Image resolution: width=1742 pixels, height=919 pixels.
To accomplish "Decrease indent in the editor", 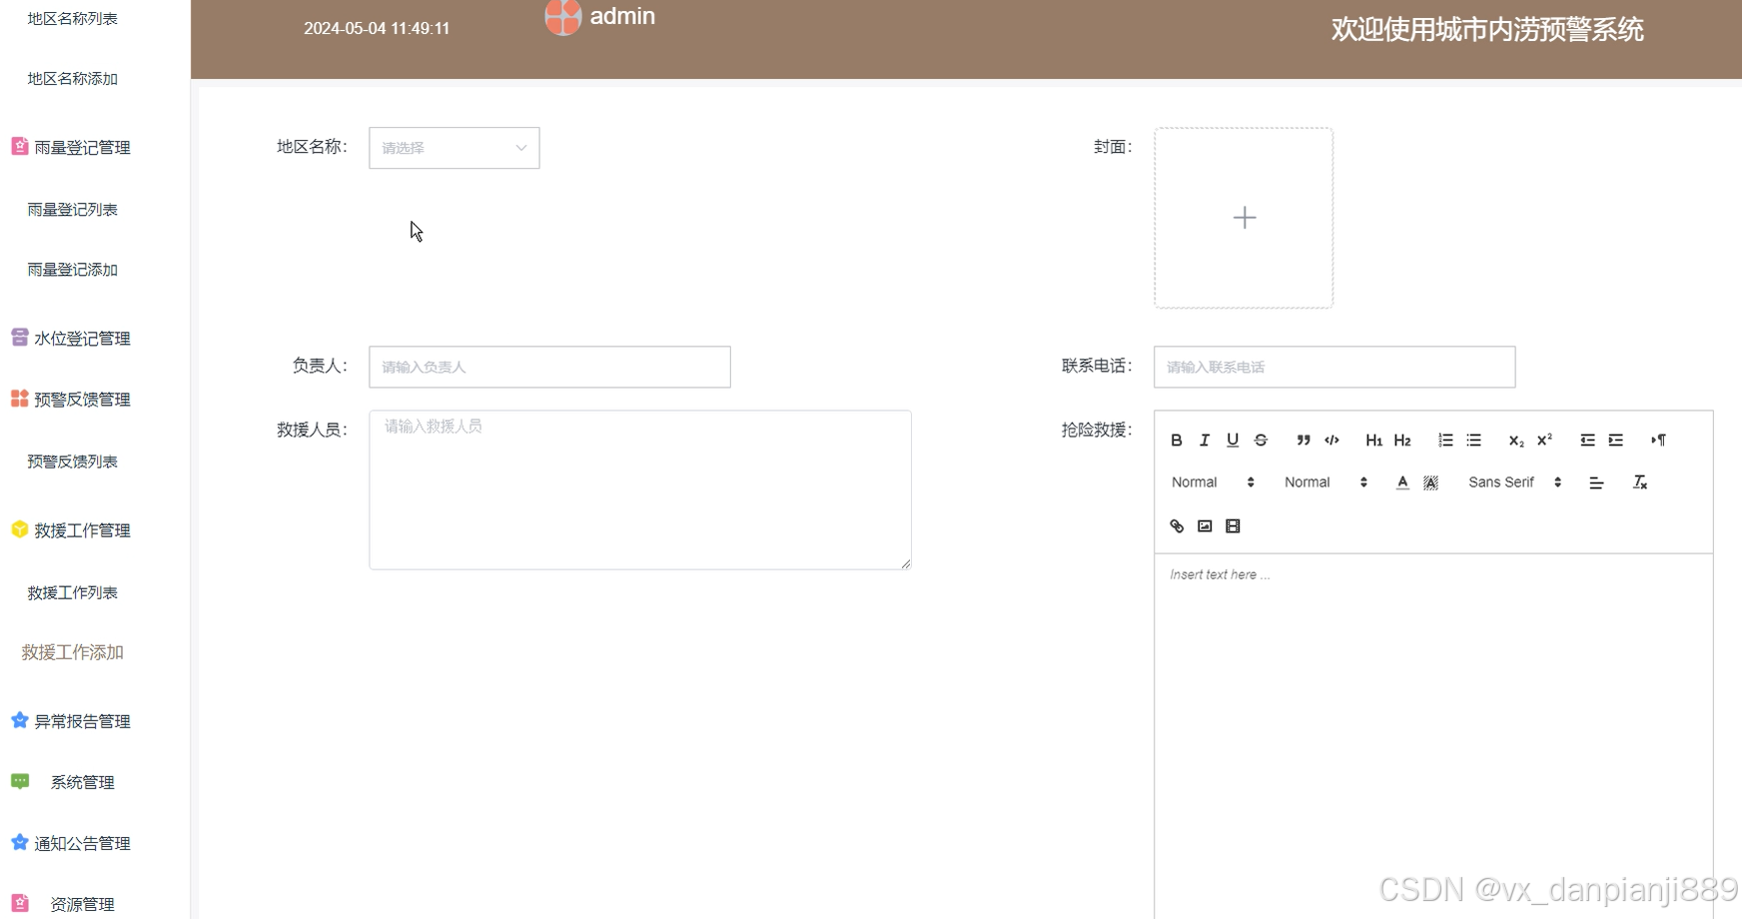I will click(1587, 441).
